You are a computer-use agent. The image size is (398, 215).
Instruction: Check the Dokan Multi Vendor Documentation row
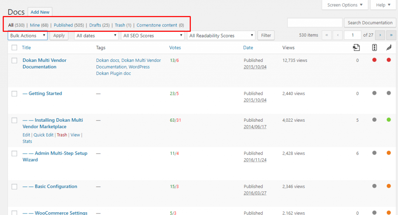pos(14,60)
